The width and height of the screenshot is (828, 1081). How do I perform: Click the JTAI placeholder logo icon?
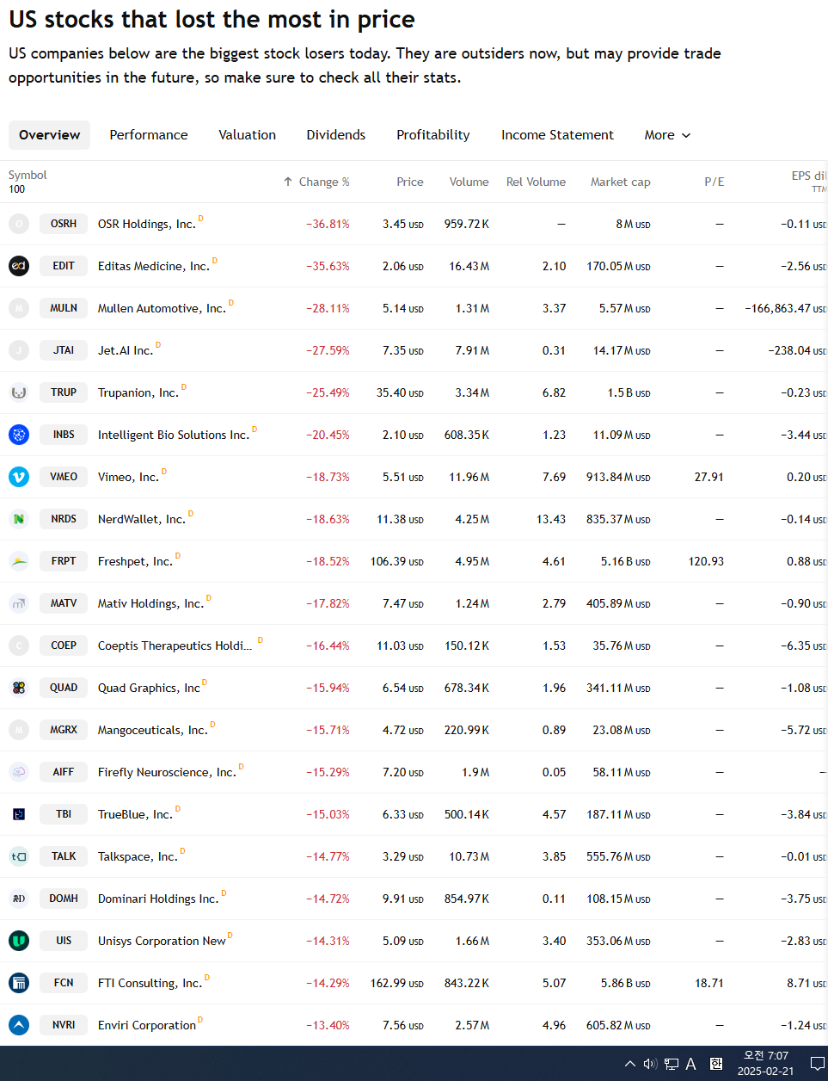[x=19, y=350]
